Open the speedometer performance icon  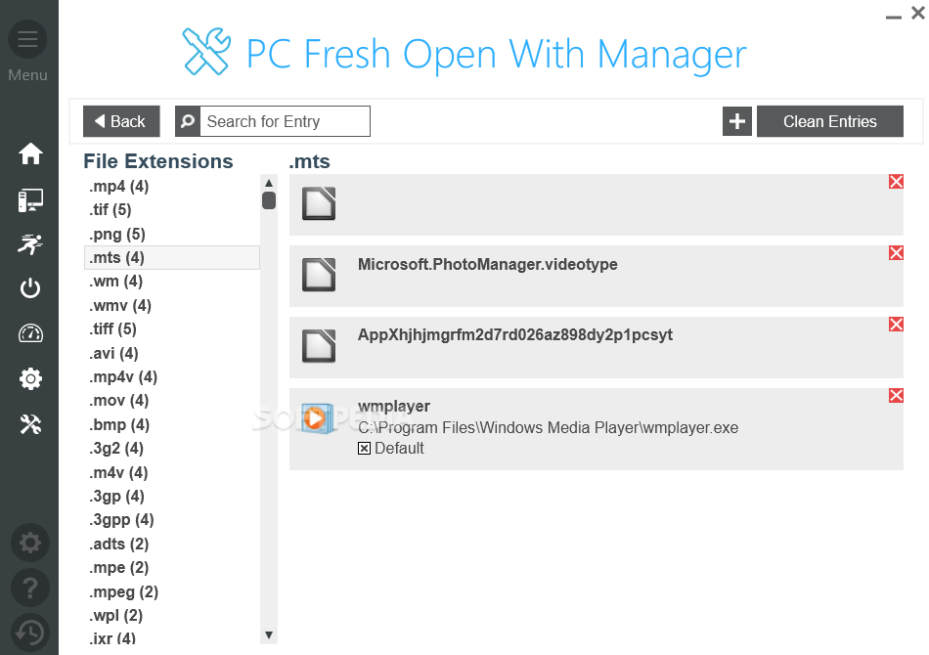30,333
